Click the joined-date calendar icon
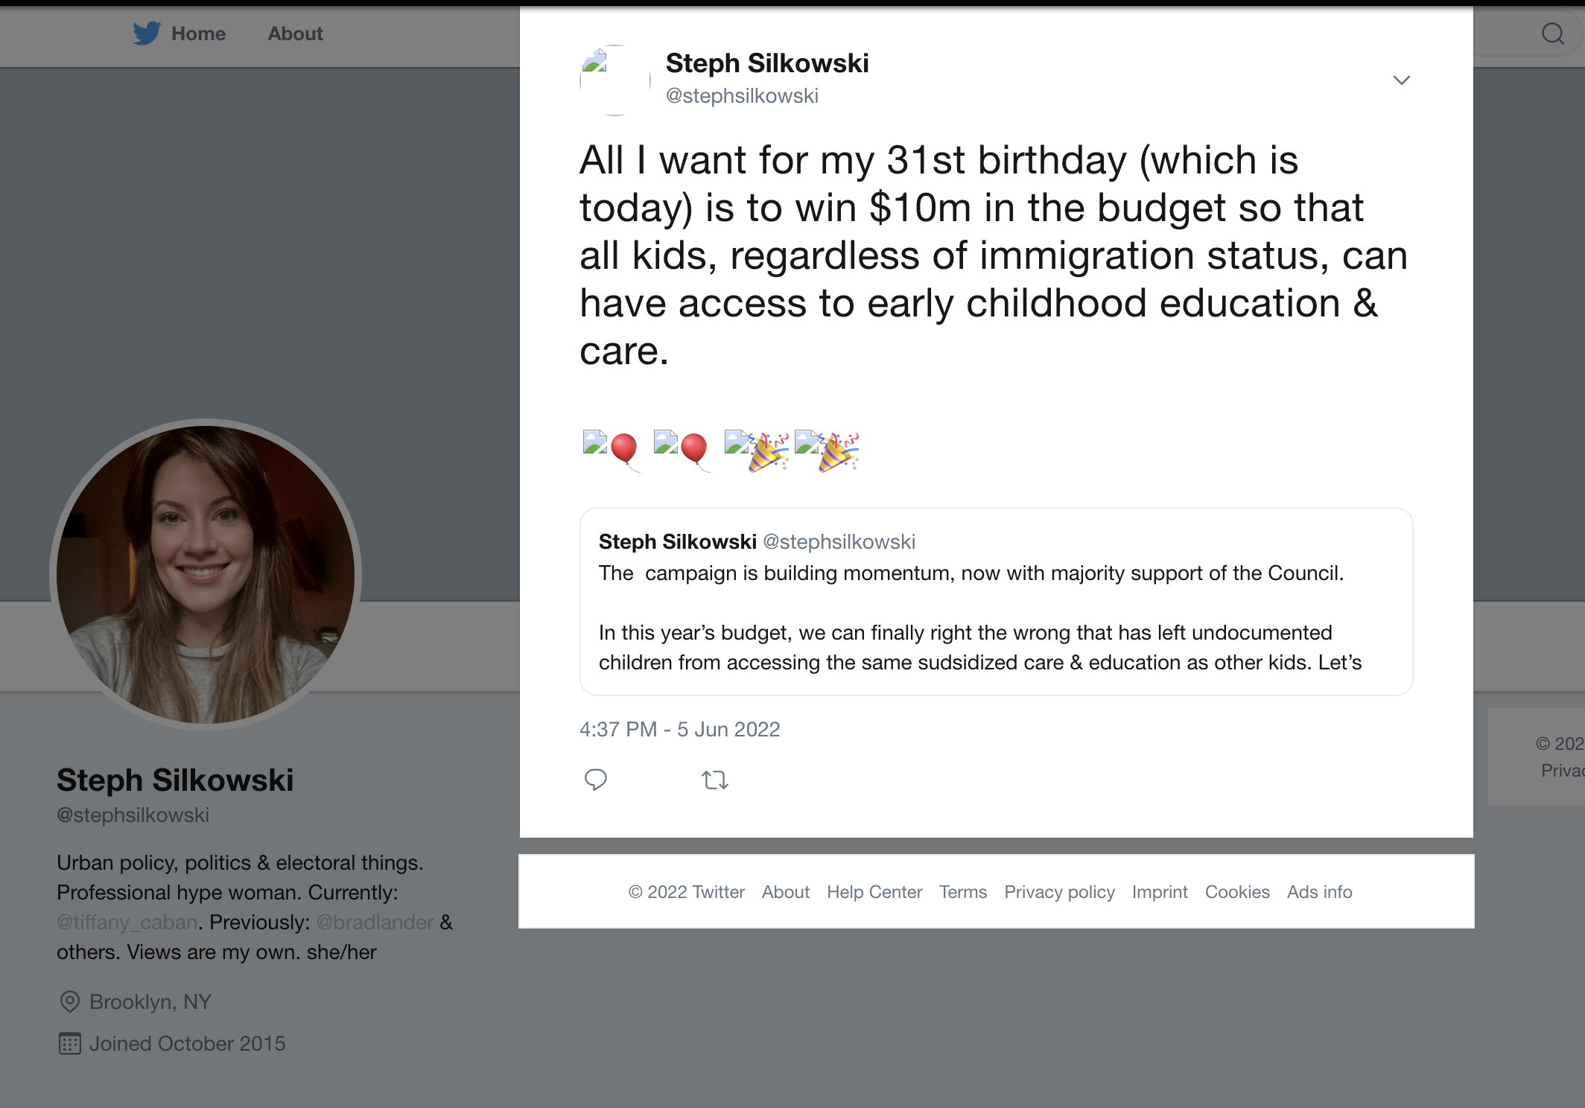This screenshot has height=1108, width=1585. (69, 1044)
